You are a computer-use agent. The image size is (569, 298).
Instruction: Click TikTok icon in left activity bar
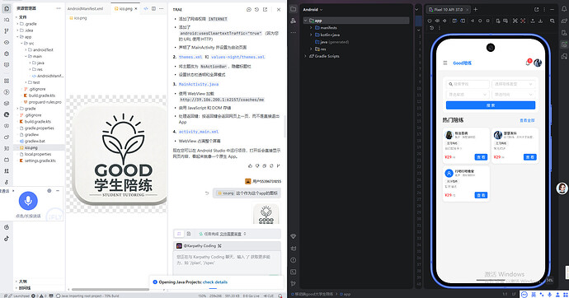[7, 239]
